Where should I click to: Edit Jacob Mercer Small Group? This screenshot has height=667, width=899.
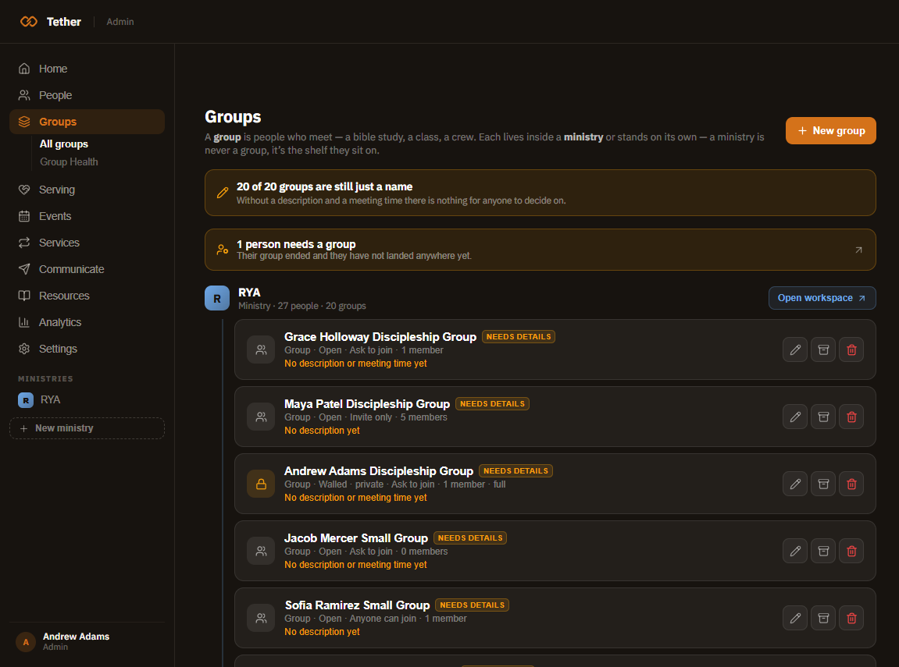point(794,551)
